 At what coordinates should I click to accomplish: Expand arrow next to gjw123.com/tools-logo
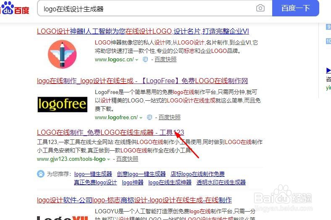point(108,159)
